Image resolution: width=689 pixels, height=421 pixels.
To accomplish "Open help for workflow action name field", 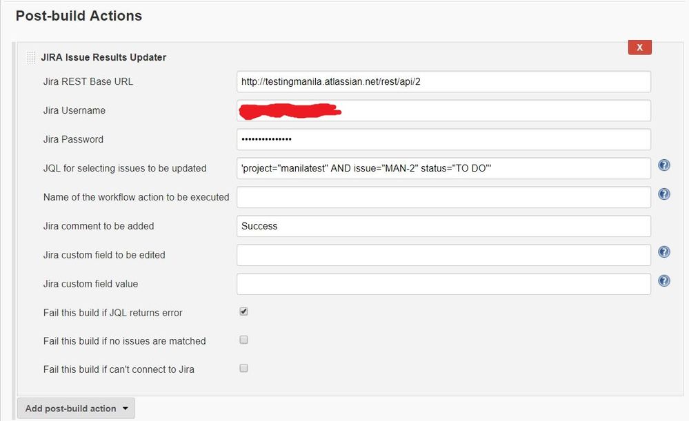I will 663,194.
